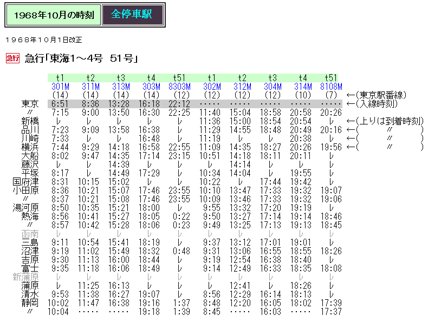Click station name 富士
Viewport: 428px width, 316px height.
pyautogui.click(x=30, y=268)
